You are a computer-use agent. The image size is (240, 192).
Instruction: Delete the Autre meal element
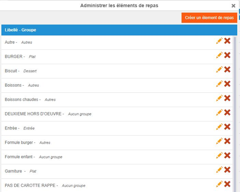tap(227, 41)
